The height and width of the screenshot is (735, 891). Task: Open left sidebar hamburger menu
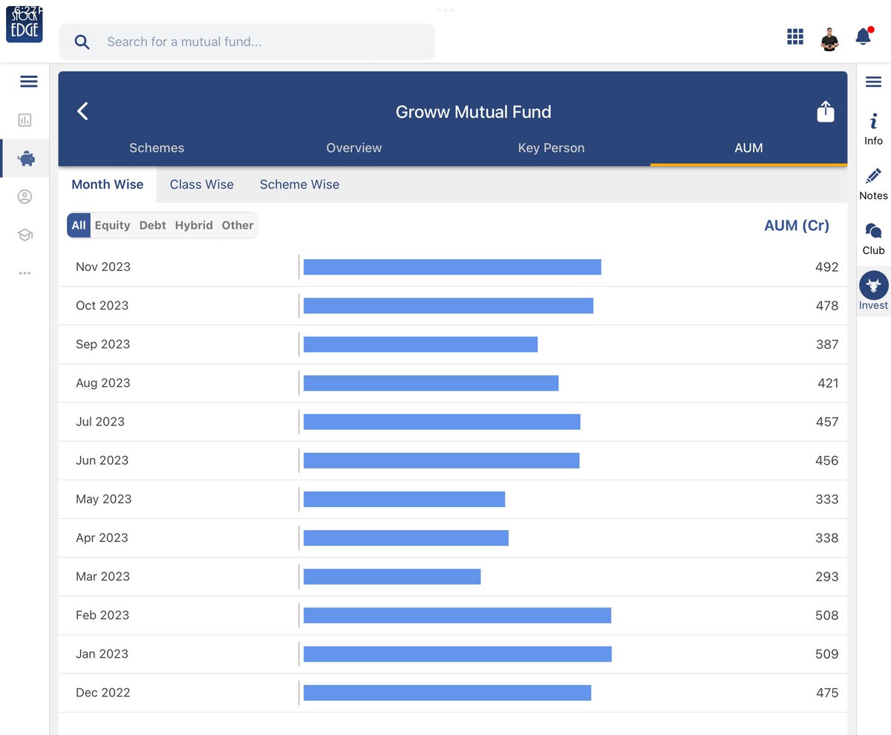(x=29, y=82)
